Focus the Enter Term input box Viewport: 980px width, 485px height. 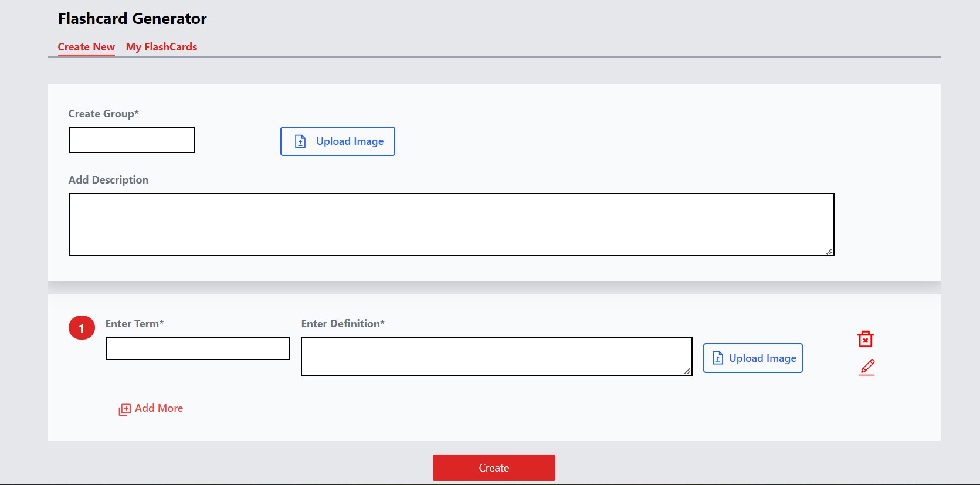[x=198, y=348]
